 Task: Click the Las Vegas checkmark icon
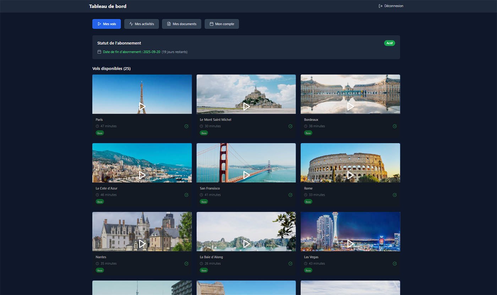tap(394, 263)
